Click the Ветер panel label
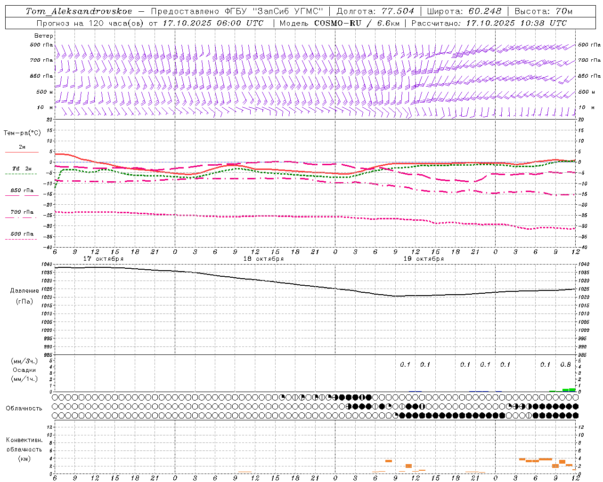This screenshot has width=603, height=482. (x=44, y=36)
